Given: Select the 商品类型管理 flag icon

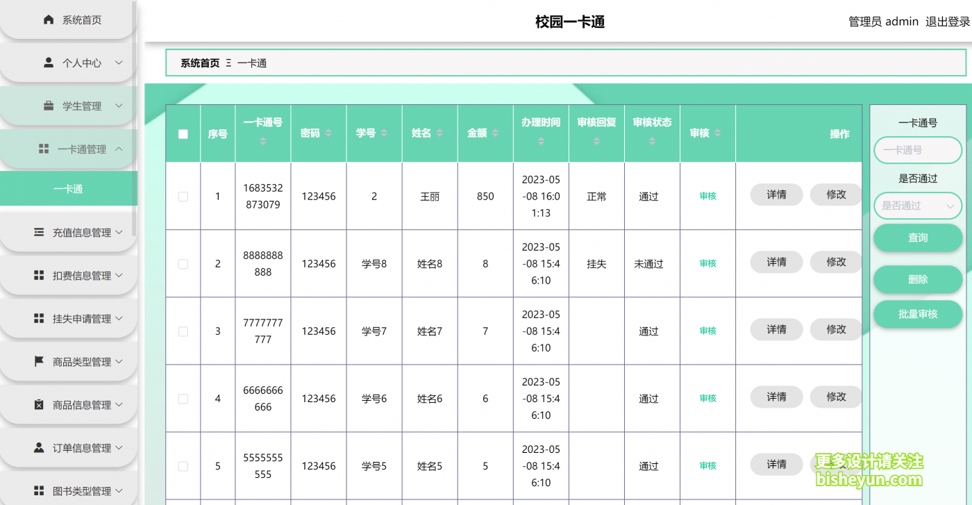Looking at the screenshot, I should click(38, 361).
